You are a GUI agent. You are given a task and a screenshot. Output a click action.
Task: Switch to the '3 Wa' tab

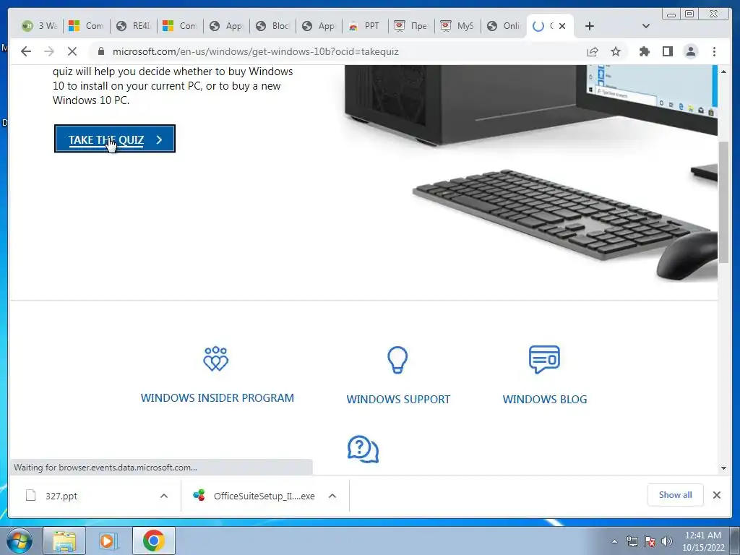(39, 26)
